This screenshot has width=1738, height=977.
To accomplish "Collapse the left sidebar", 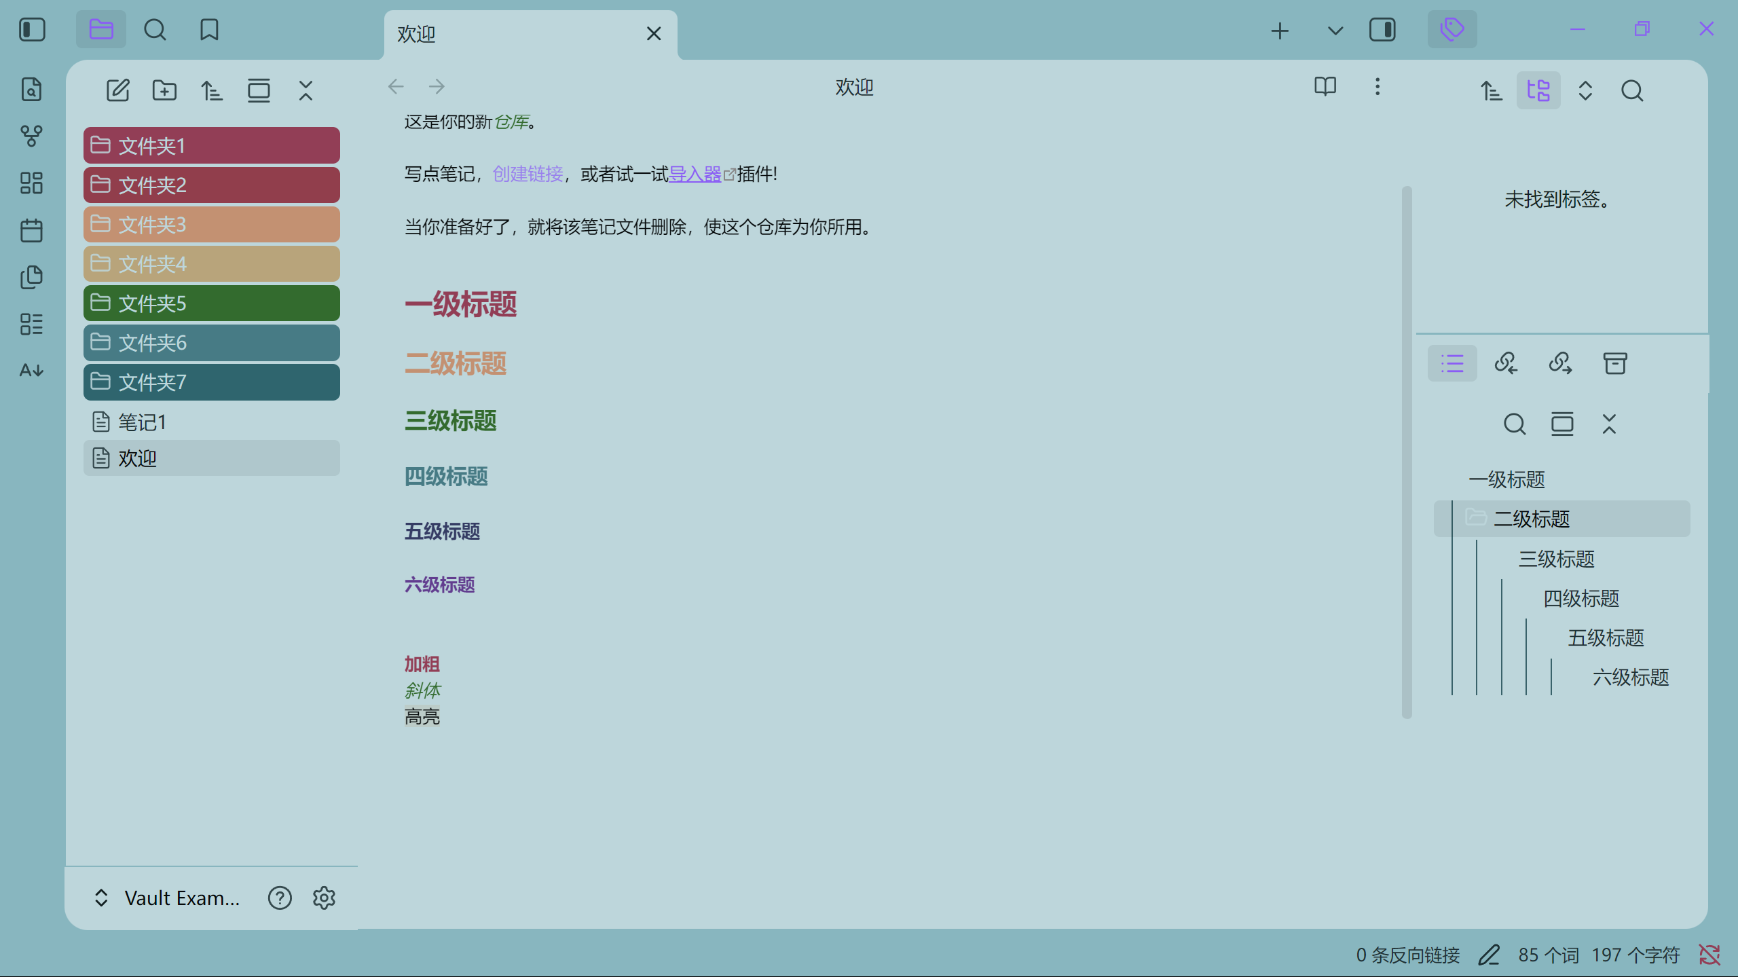I will 32,30.
